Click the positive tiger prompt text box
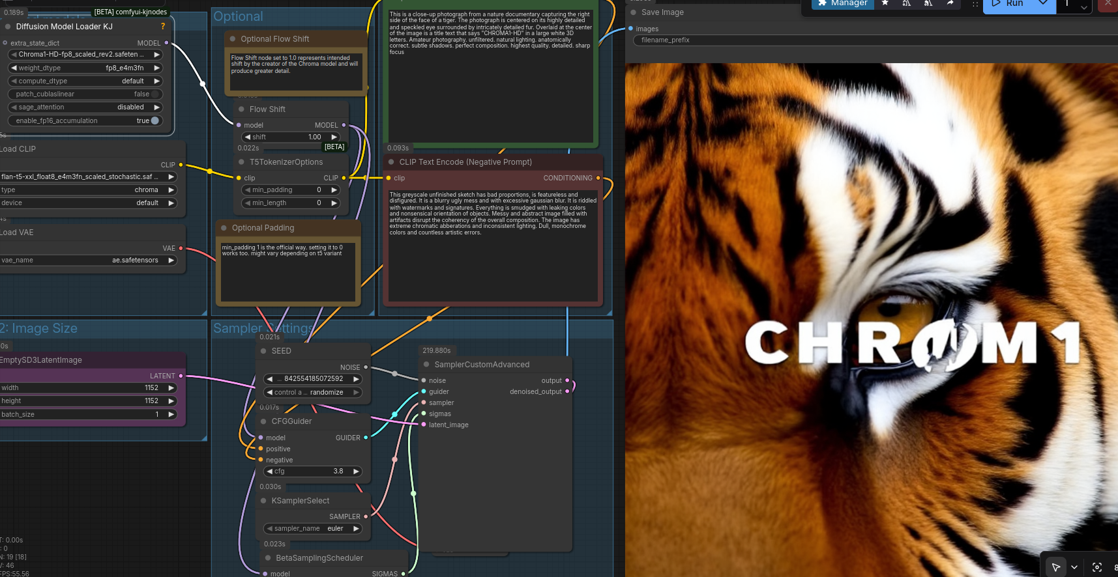The height and width of the screenshot is (577, 1118). click(491, 76)
